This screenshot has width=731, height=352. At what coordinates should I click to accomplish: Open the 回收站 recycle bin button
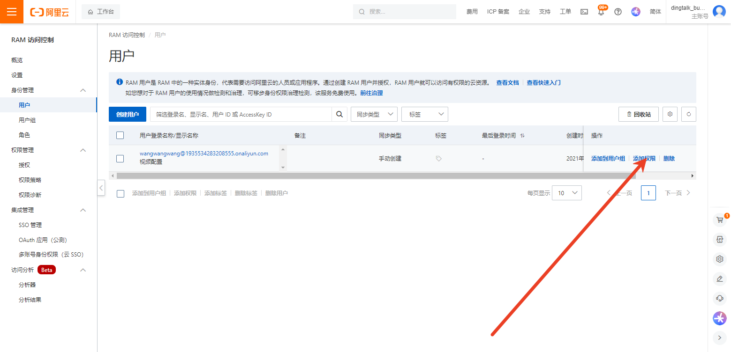click(x=638, y=114)
